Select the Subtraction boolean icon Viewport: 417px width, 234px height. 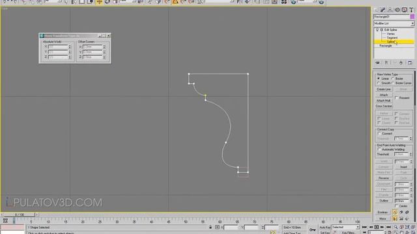[401, 213]
